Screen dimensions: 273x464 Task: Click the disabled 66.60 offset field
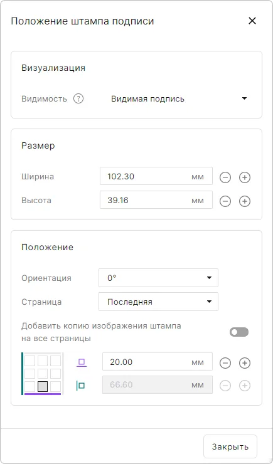158,385
